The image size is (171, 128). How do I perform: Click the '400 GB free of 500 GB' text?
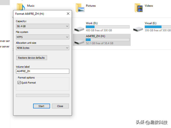(99, 30)
